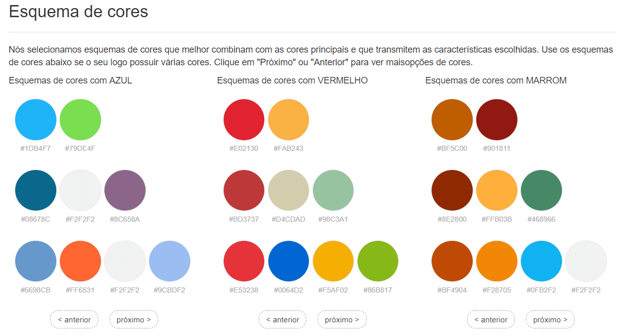Click the brown #BF5C00 color circle
The height and width of the screenshot is (334, 633).
[452, 119]
